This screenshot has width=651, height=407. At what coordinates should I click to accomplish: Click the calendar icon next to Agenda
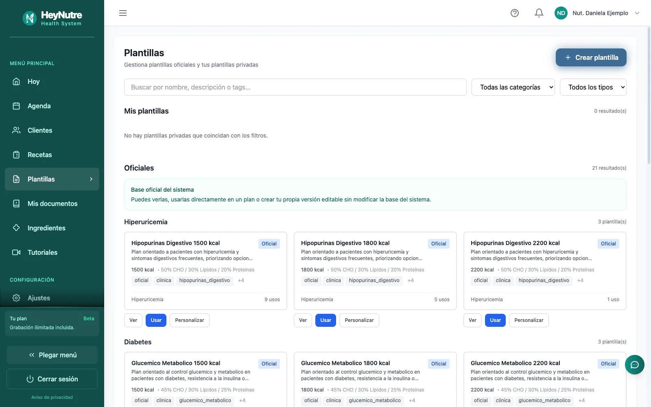tap(16, 106)
